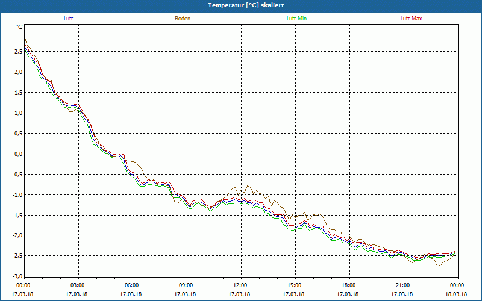This screenshot has height=301, width=482.
Task: Choose the 21:00 time axis marker
Action: click(403, 285)
